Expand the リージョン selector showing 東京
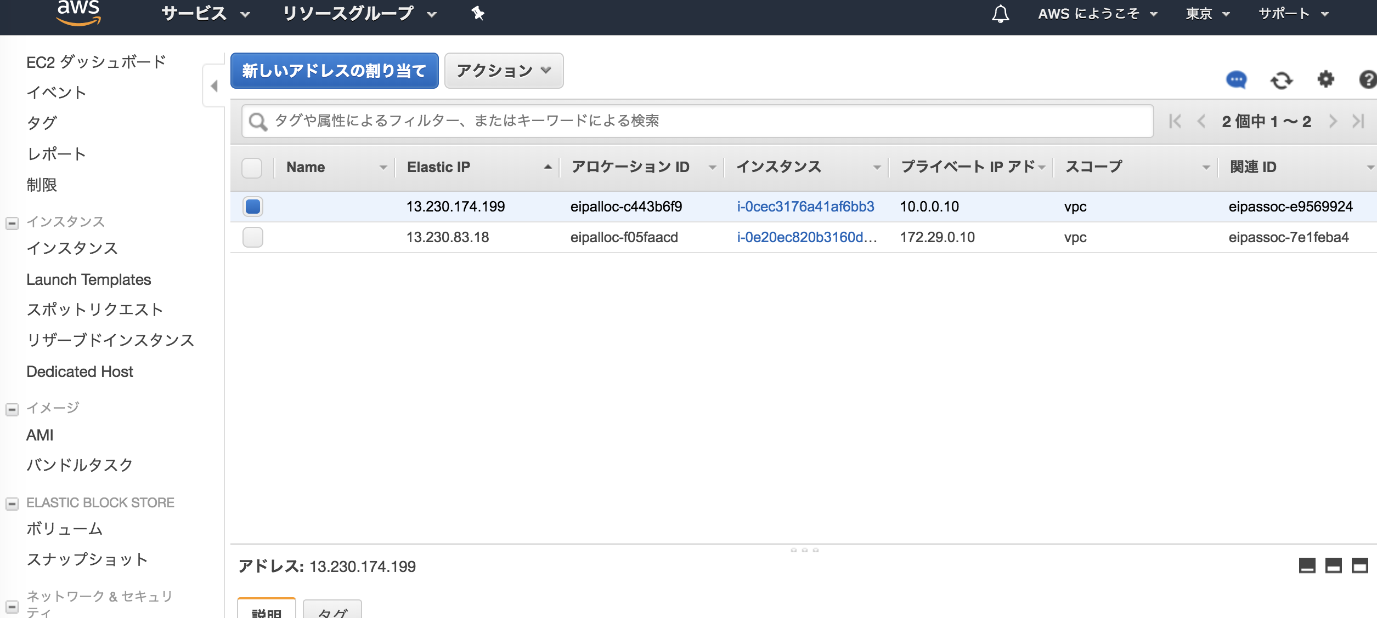 (x=1205, y=14)
